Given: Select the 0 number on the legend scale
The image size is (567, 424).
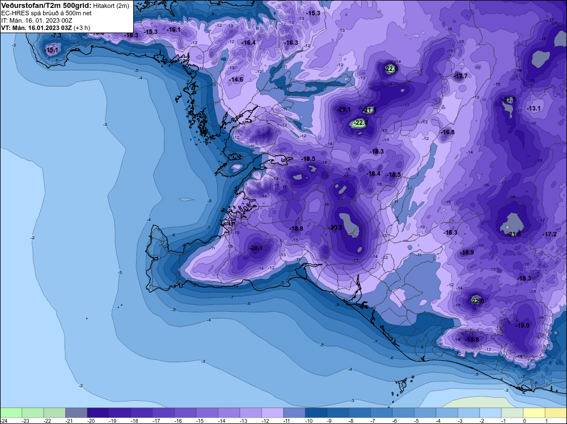Looking at the screenshot, I should (x=524, y=421).
